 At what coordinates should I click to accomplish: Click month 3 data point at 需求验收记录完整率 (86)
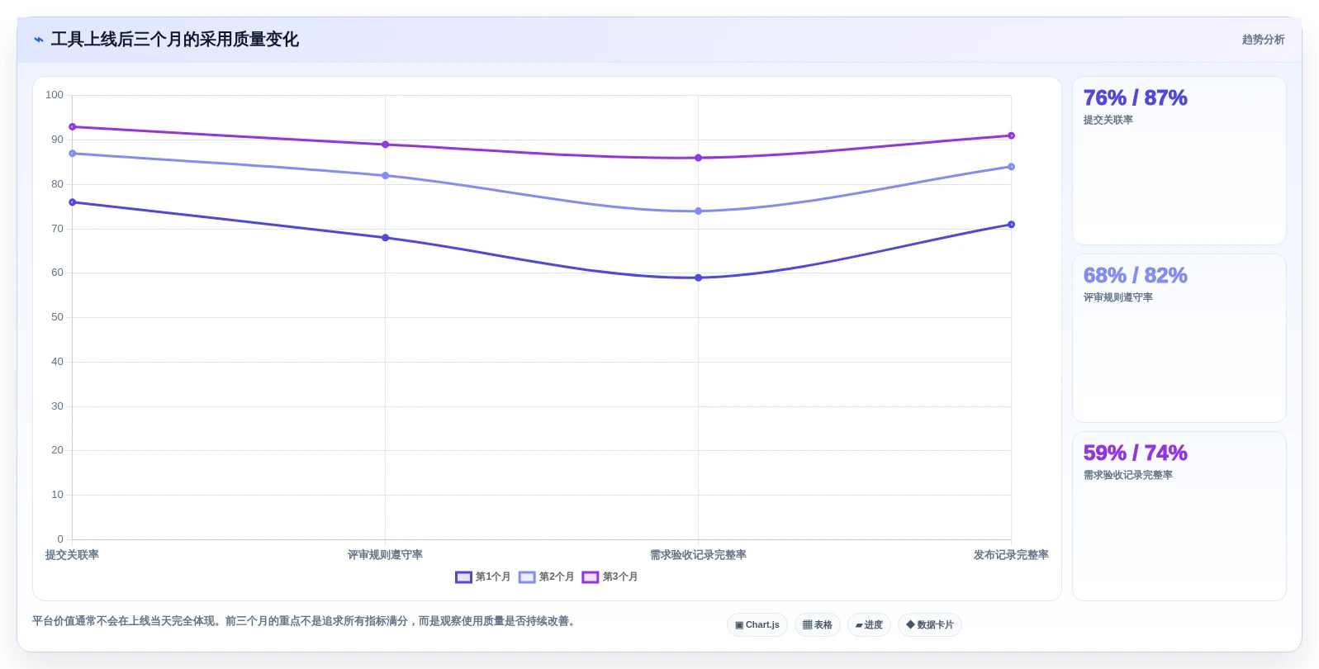click(x=698, y=158)
